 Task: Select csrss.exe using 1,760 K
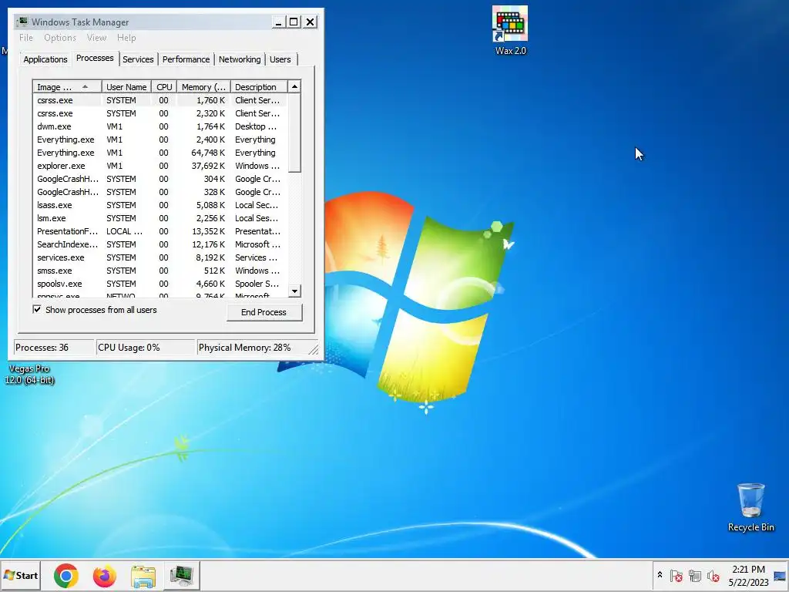(160, 100)
